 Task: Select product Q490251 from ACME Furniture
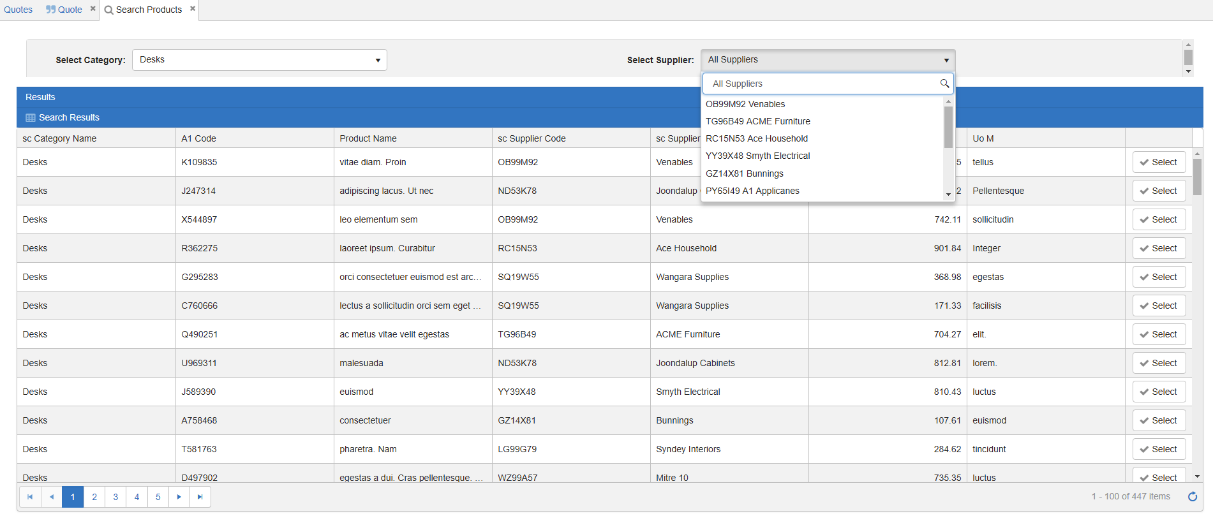(x=1159, y=334)
